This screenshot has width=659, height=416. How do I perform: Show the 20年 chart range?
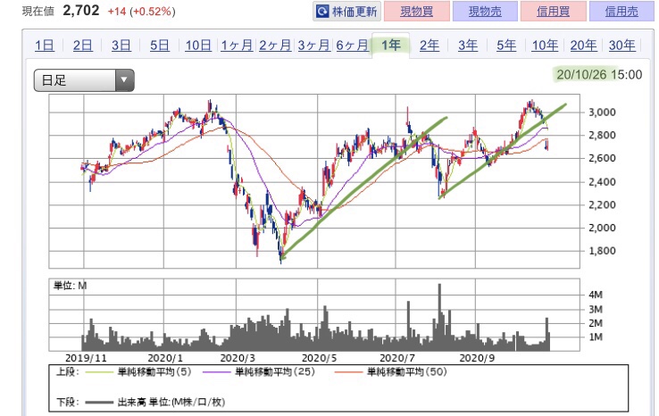click(x=583, y=45)
